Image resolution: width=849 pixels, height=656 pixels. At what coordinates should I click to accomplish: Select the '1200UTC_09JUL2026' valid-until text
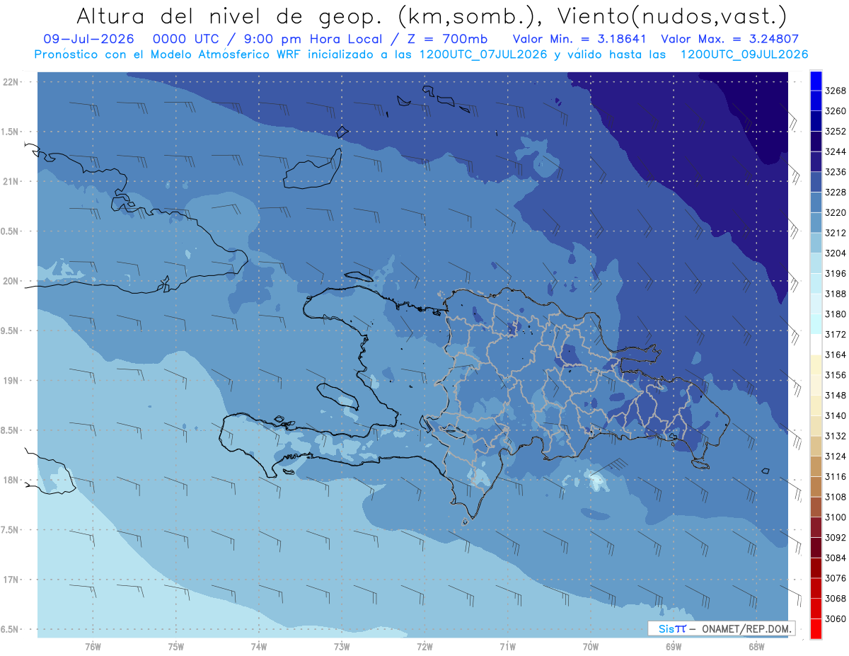coord(744,54)
